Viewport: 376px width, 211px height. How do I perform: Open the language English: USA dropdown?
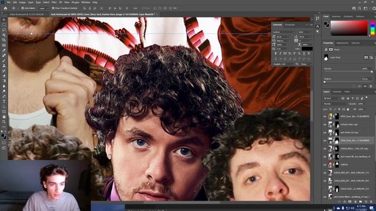(x=284, y=64)
